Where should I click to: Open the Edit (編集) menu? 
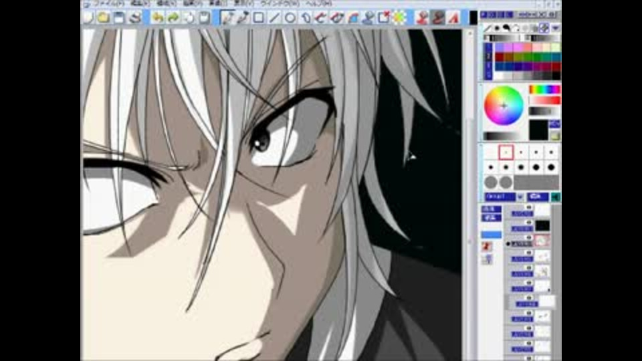140,3
